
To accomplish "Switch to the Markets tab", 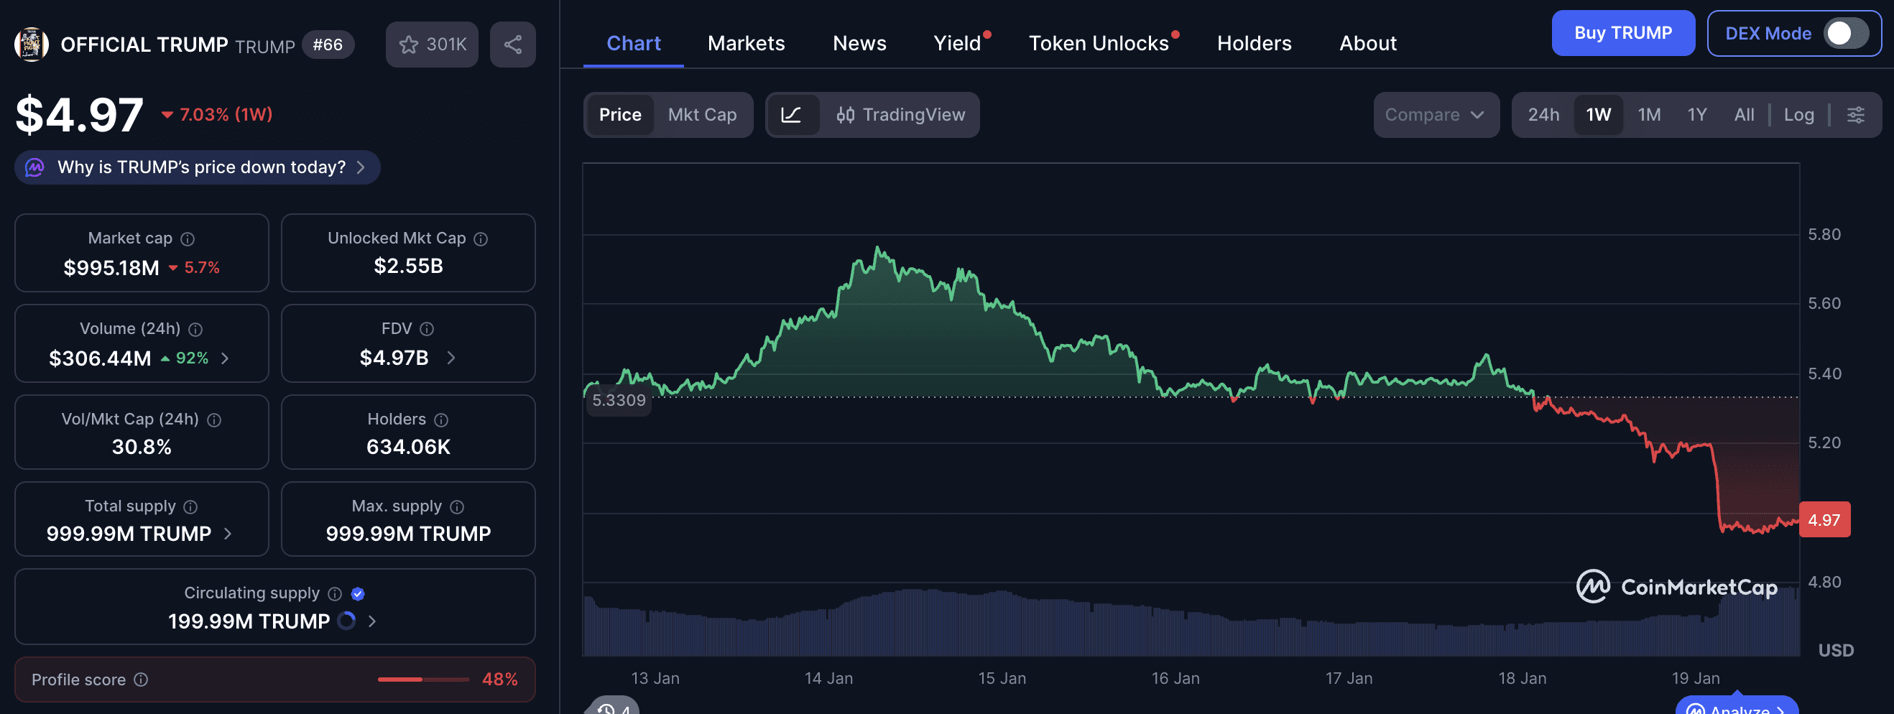I will [x=746, y=43].
